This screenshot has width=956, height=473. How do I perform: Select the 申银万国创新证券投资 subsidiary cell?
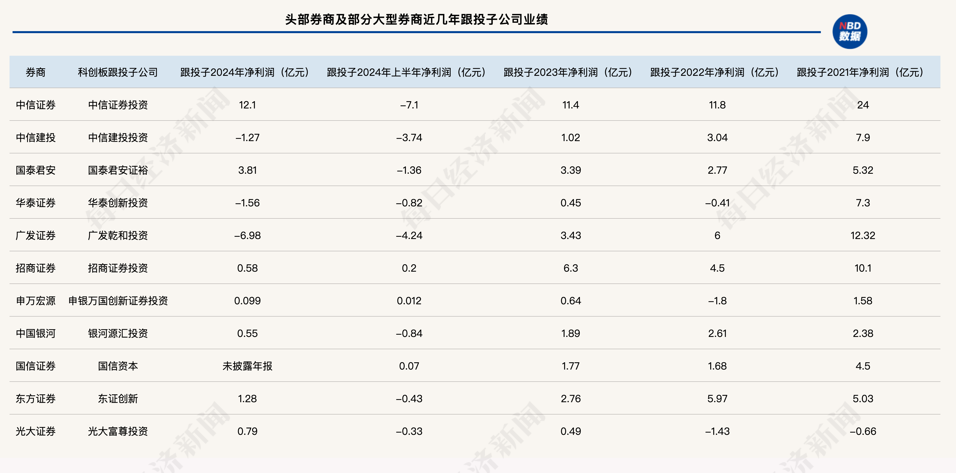click(x=118, y=301)
